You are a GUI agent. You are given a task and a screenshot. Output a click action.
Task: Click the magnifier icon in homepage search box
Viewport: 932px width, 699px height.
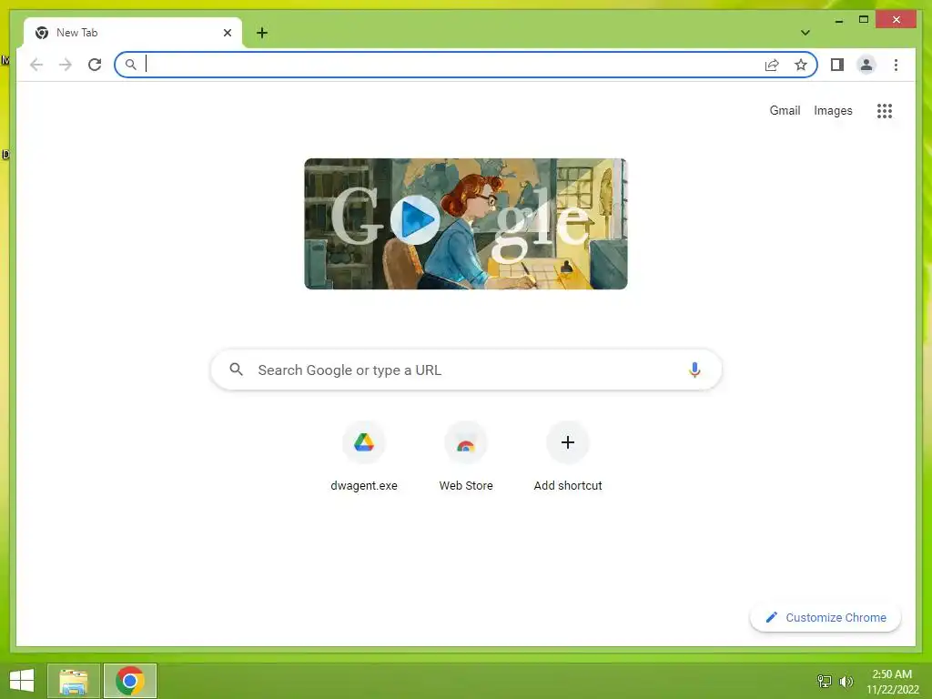[x=236, y=370]
